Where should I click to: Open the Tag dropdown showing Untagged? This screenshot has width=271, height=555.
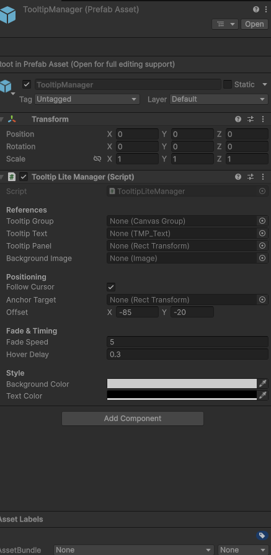(x=87, y=99)
